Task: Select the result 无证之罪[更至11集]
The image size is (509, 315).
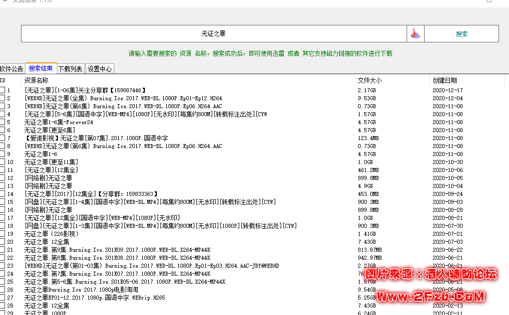Action: pyautogui.click(x=51, y=162)
